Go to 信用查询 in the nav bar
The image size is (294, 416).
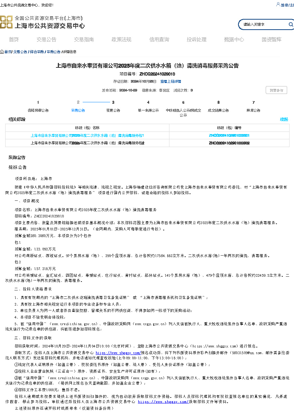coord(159,40)
